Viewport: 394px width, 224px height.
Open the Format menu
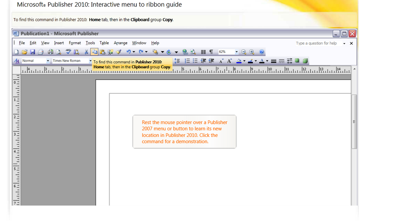(75, 43)
